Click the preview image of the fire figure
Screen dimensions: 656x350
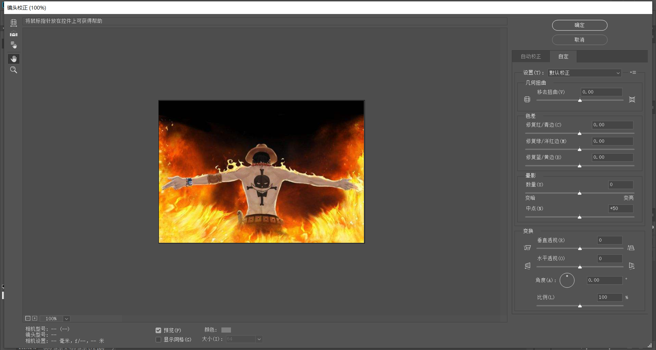pos(261,171)
